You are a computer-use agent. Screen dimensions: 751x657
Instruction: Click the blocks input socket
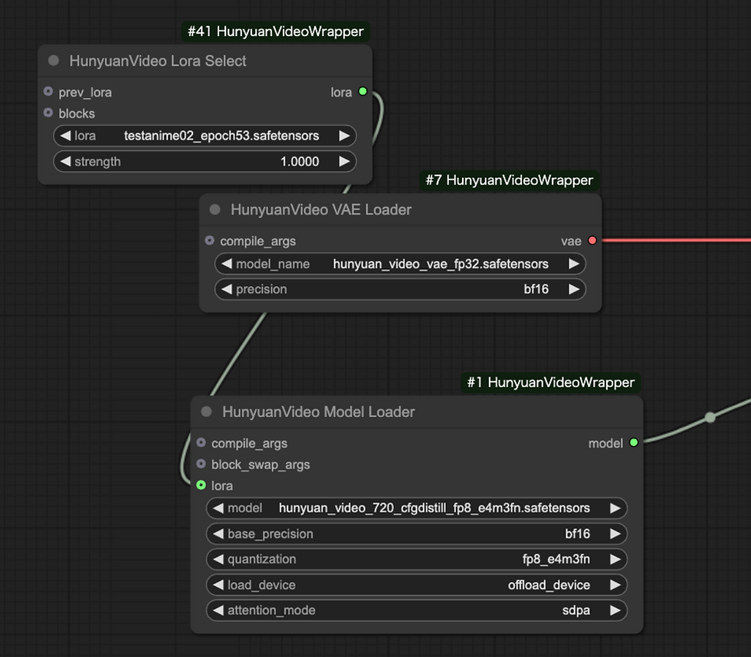point(48,113)
